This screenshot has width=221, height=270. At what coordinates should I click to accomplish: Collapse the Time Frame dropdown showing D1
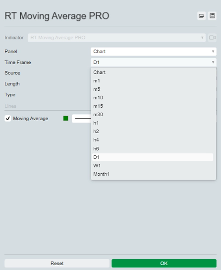153,62
